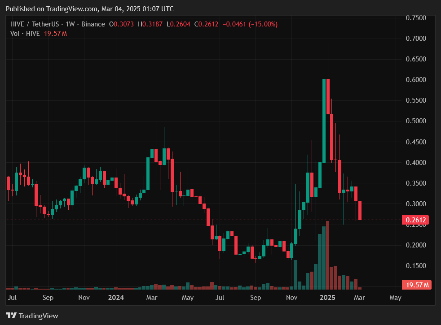
Task: Click the 0.6500 price axis label
Action: pyautogui.click(x=416, y=59)
